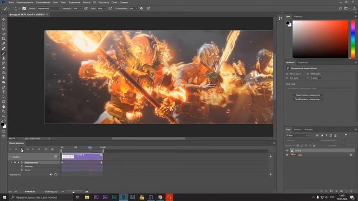Open the Слой 1 track filmstrip menu
The image size is (358, 201).
55,157
